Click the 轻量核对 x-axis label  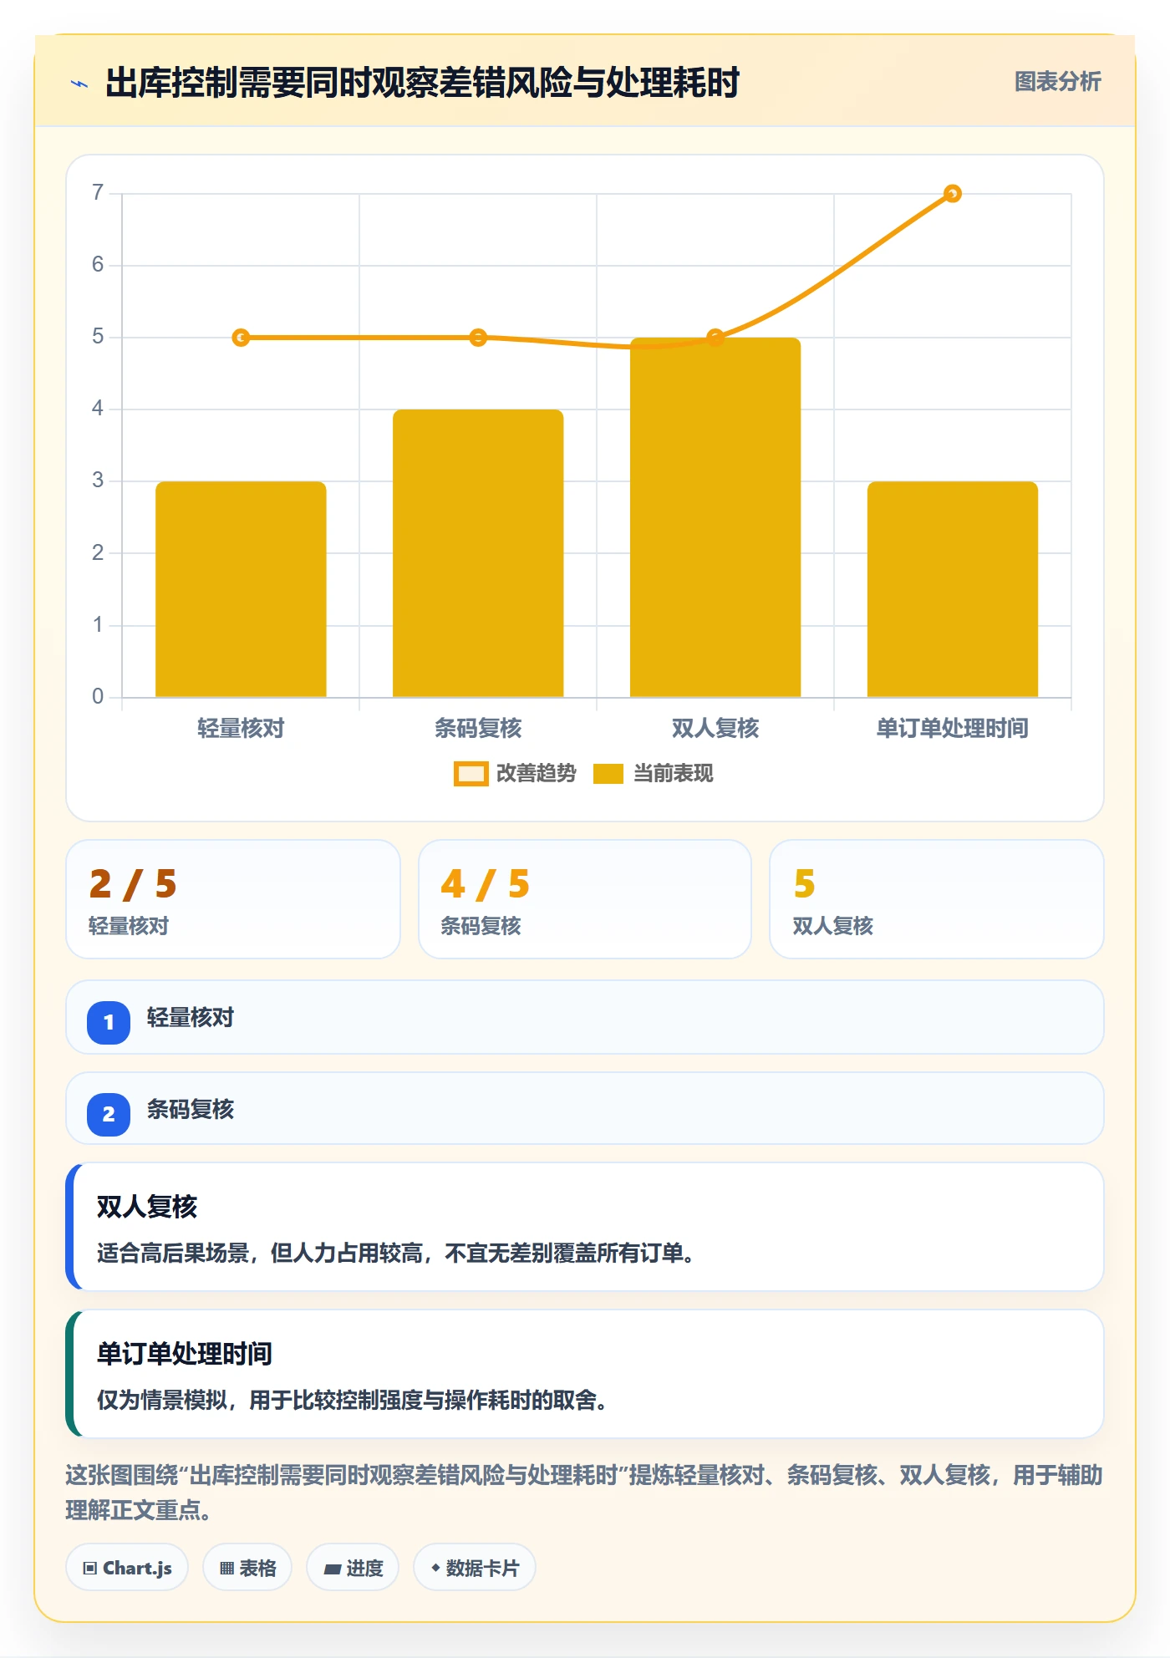(241, 728)
